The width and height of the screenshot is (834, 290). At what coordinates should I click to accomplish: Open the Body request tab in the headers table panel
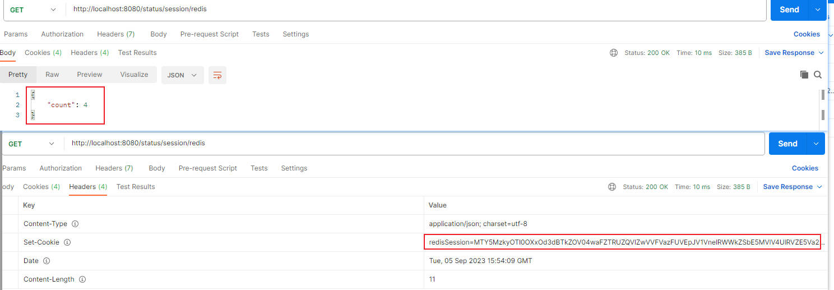[x=157, y=168]
